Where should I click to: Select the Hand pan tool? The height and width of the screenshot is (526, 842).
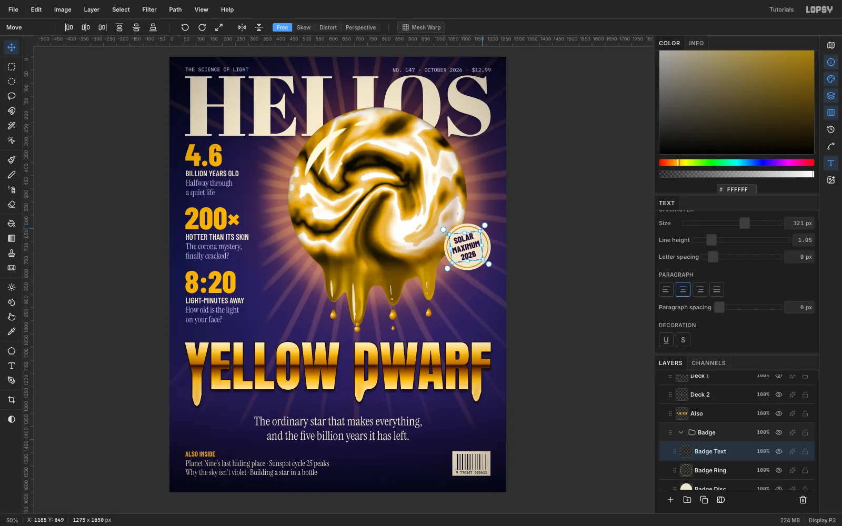tap(11, 317)
